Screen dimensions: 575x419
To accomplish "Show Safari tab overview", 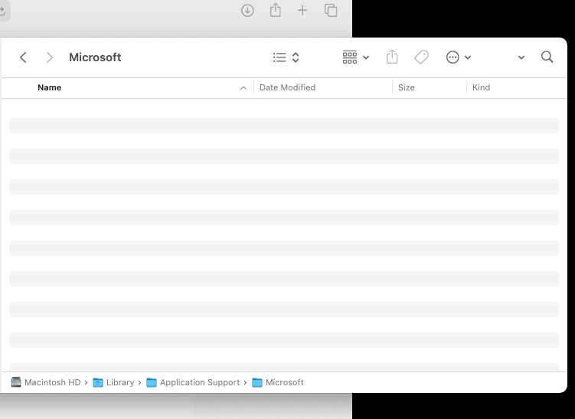I will pos(331,10).
